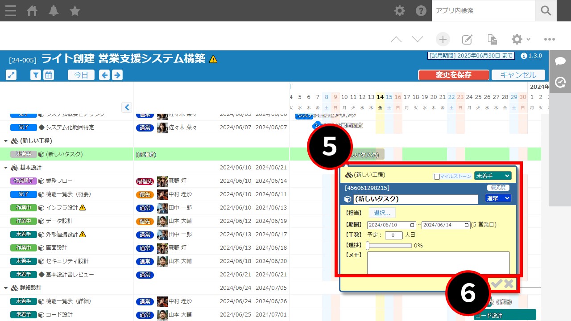Click the edit record pencil icon
The height and width of the screenshot is (321, 571).
pyautogui.click(x=467, y=39)
